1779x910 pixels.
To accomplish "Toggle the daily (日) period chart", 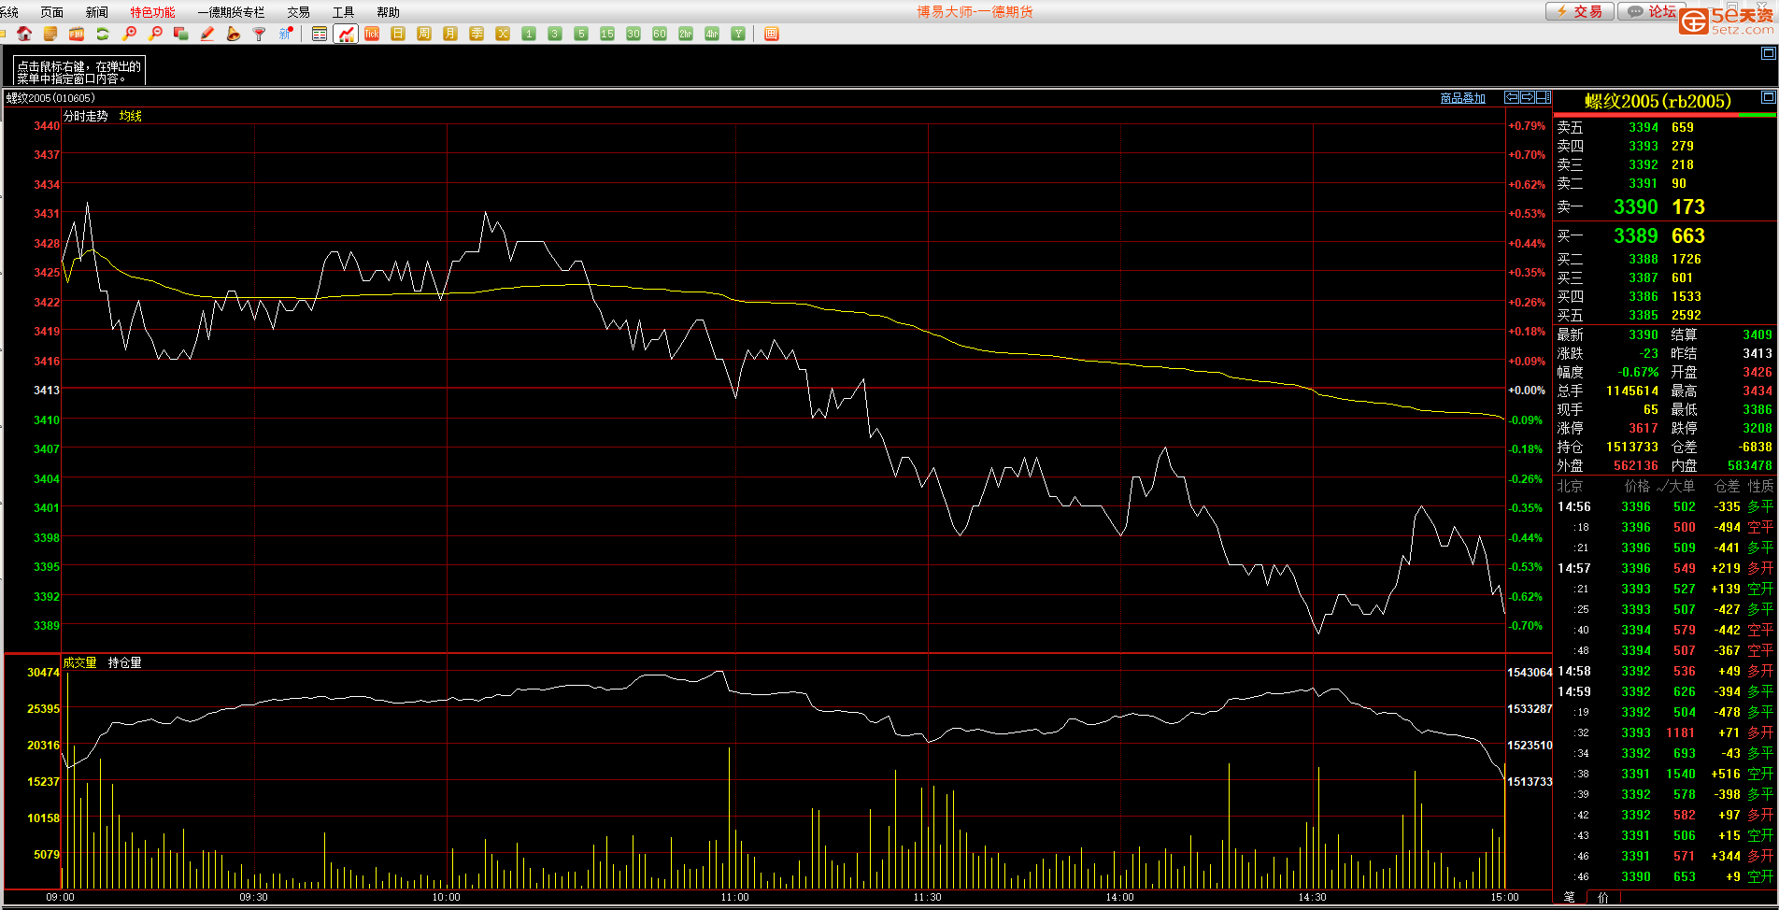I will (x=398, y=34).
